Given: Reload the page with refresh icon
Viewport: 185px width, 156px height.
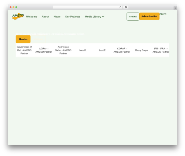Looking at the screenshot, I should coord(120,7).
